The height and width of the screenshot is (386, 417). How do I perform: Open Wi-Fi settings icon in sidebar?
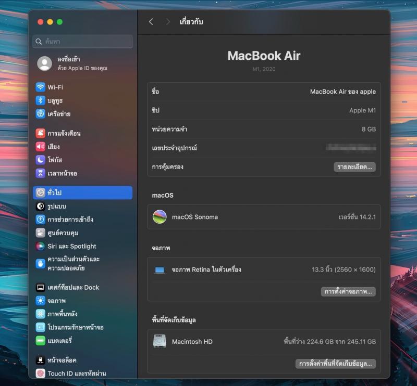pos(41,87)
